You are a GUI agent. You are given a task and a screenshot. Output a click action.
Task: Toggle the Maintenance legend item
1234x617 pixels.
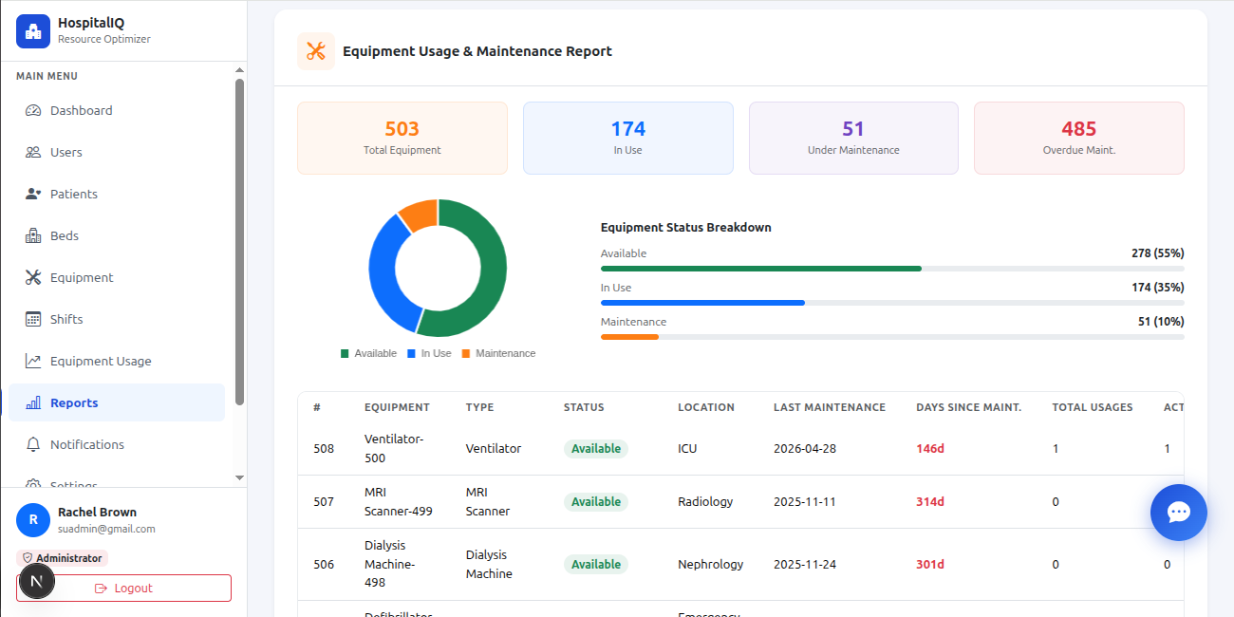coord(498,353)
